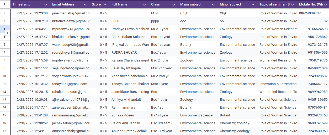
Task: Select row header 10
Action: (x=4, y=76)
